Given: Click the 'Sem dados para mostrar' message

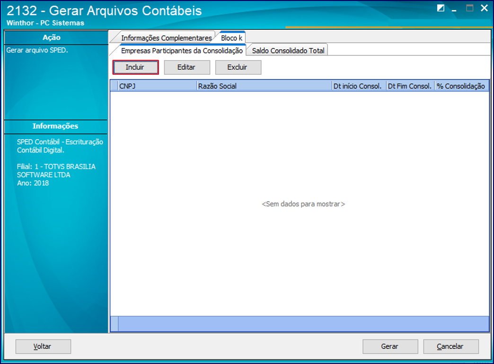Looking at the screenshot, I should 303,204.
